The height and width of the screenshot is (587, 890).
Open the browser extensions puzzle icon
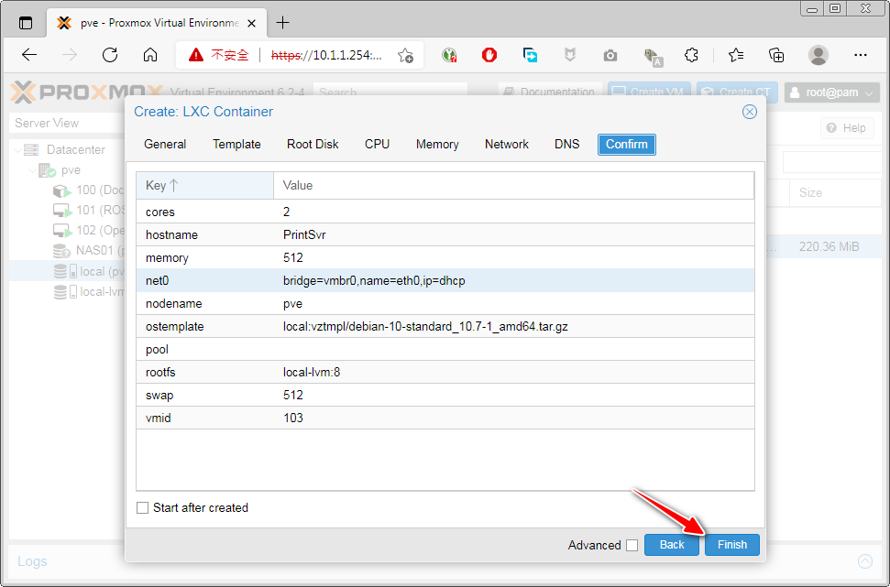point(692,55)
